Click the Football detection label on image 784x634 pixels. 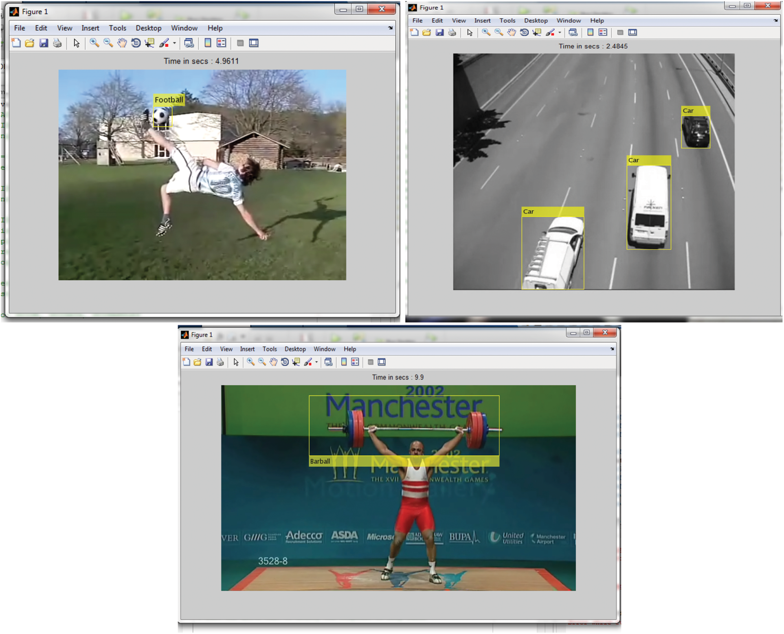pyautogui.click(x=169, y=100)
